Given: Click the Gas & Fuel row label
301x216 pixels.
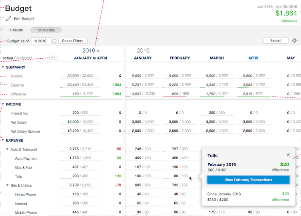Looking at the screenshot, I should click(23, 167).
